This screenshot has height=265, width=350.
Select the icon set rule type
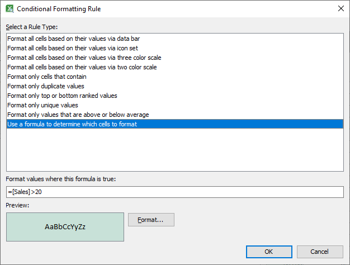click(175, 48)
